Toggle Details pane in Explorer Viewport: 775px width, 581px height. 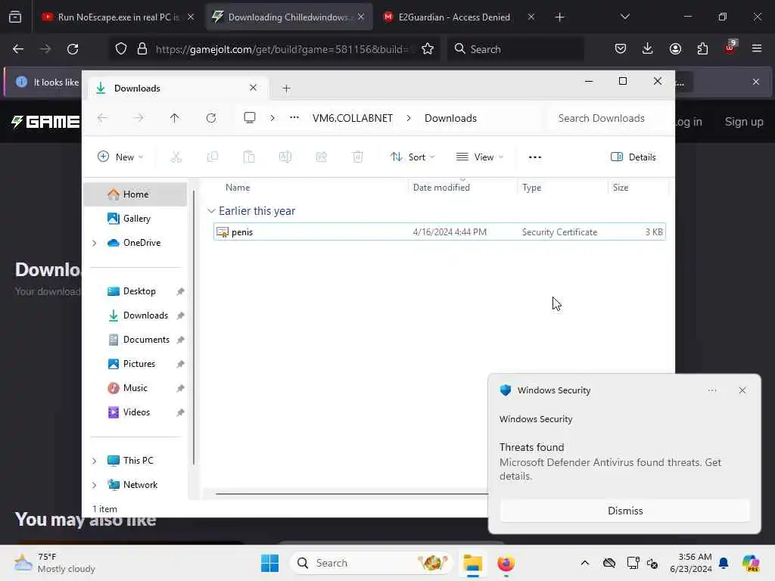(633, 157)
